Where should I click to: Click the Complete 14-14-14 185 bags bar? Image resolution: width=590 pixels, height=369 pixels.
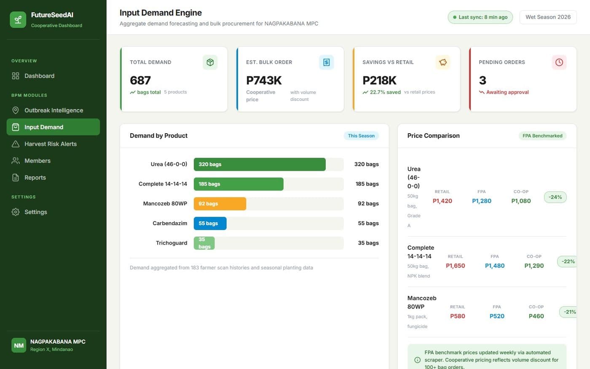click(x=239, y=184)
